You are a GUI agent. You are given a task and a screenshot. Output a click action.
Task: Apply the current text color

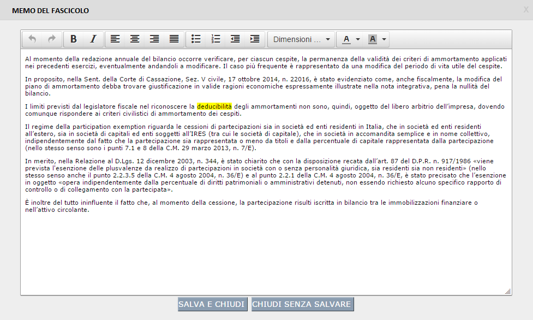[x=346, y=39]
